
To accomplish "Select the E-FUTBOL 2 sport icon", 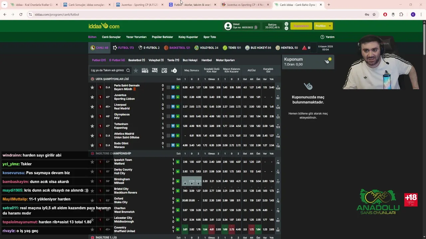I will [140, 48].
